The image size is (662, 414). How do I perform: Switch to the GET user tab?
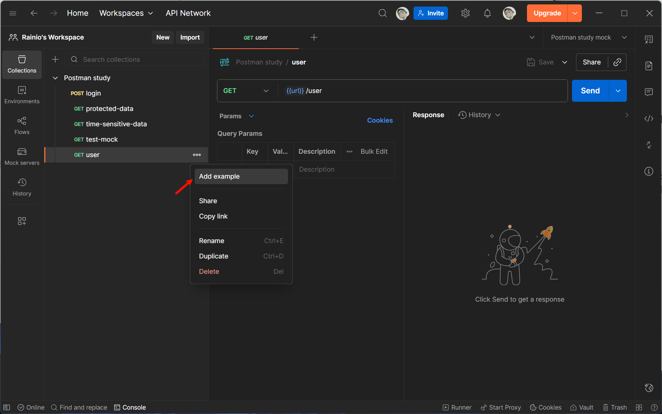(256, 37)
